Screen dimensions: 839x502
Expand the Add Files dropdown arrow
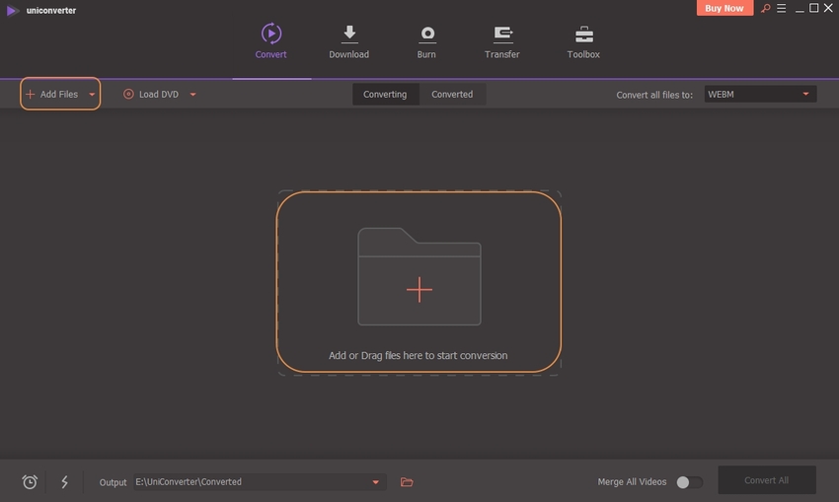[92, 95]
